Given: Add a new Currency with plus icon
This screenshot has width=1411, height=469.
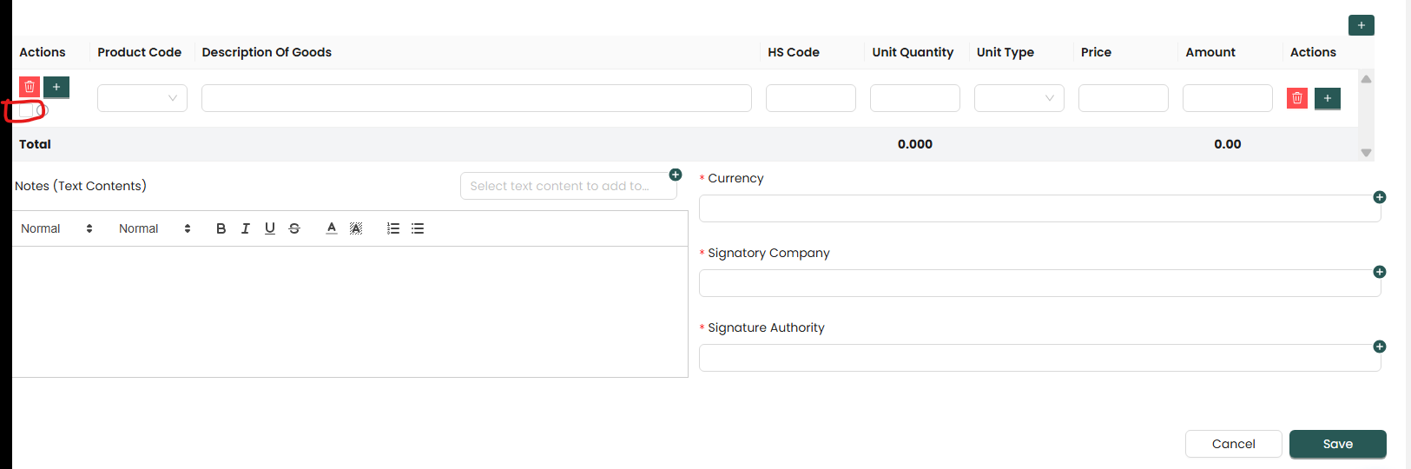Looking at the screenshot, I should (1380, 197).
